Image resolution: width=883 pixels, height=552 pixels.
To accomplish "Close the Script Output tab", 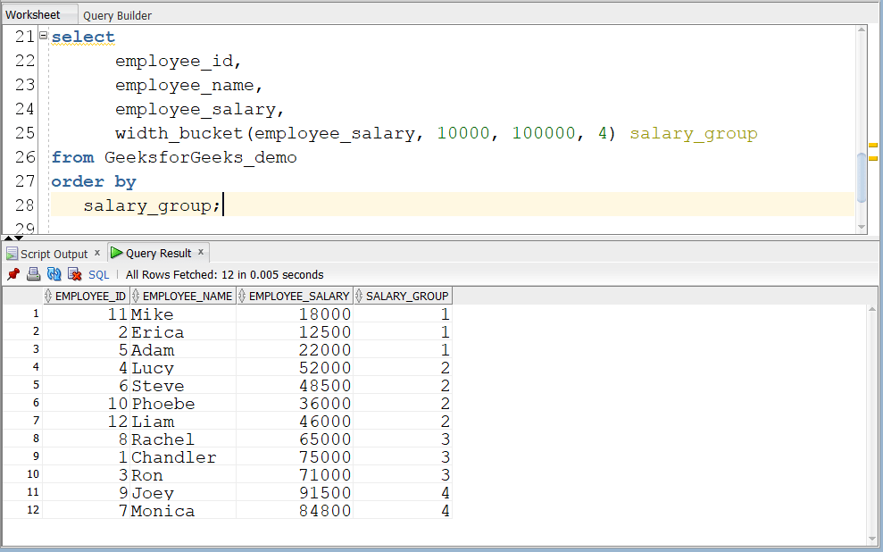I will click(97, 253).
